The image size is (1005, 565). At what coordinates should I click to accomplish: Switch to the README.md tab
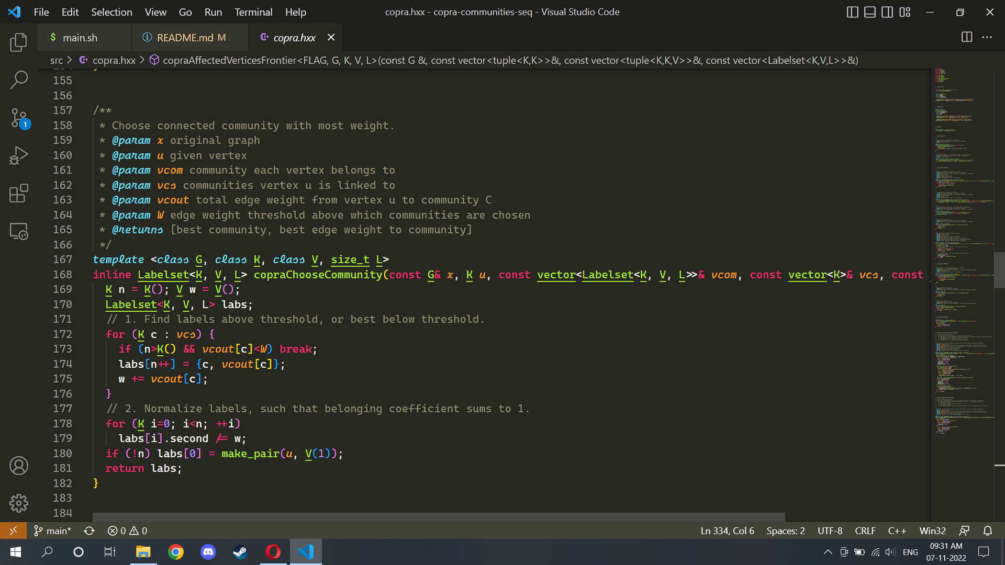[x=185, y=38]
